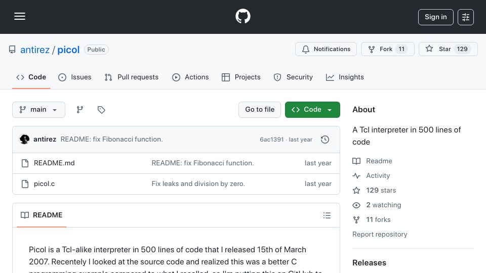Click the antirez avatar in commit row
Image resolution: width=486 pixels, height=273 pixels.
coord(24,140)
